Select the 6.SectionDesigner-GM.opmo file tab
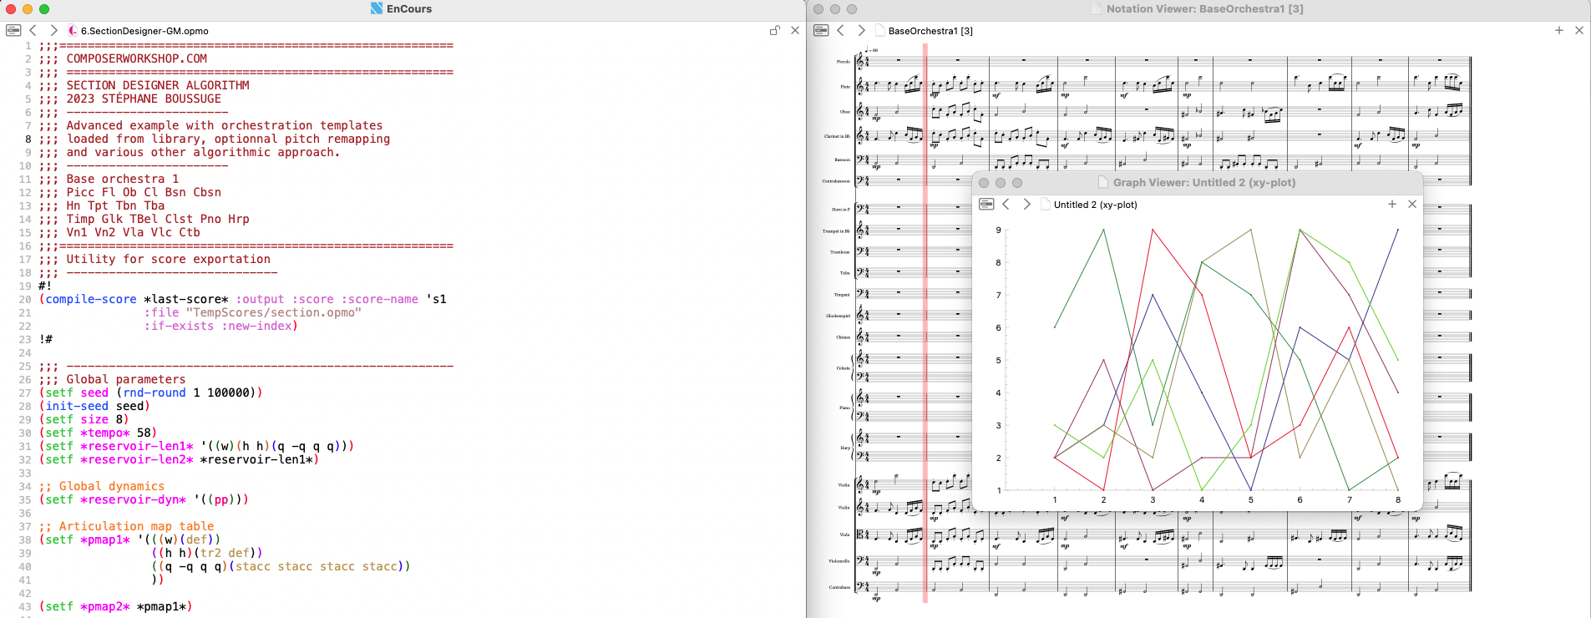Image resolution: width=1591 pixels, height=618 pixels. 144,31
